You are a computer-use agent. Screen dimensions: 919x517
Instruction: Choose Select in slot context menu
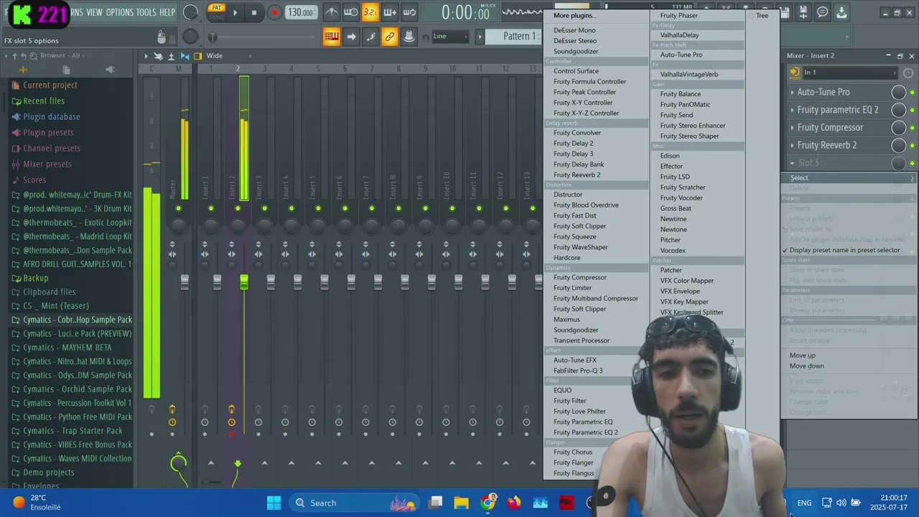click(849, 178)
